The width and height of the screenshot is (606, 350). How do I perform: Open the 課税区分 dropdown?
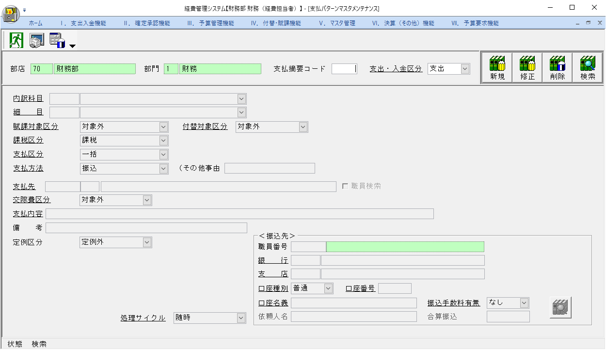[163, 141]
